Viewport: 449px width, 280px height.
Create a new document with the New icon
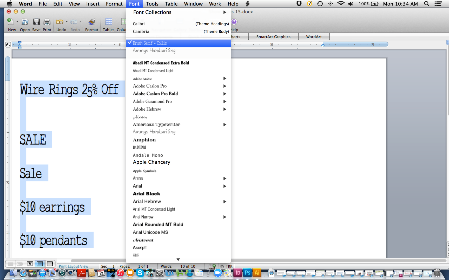coord(10,22)
